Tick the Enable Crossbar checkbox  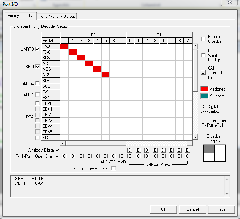[204, 39]
